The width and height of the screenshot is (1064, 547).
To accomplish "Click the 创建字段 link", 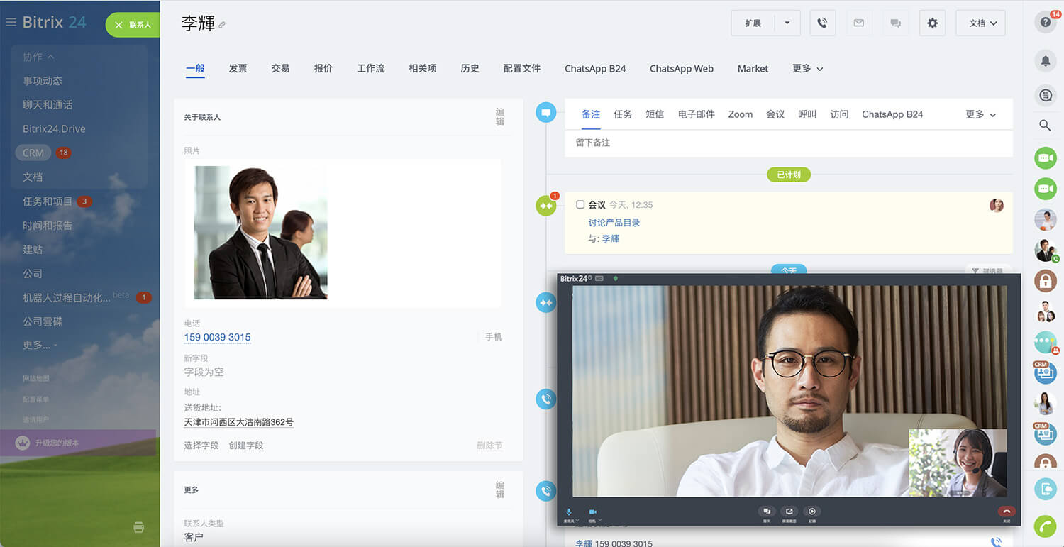I will pyautogui.click(x=246, y=446).
